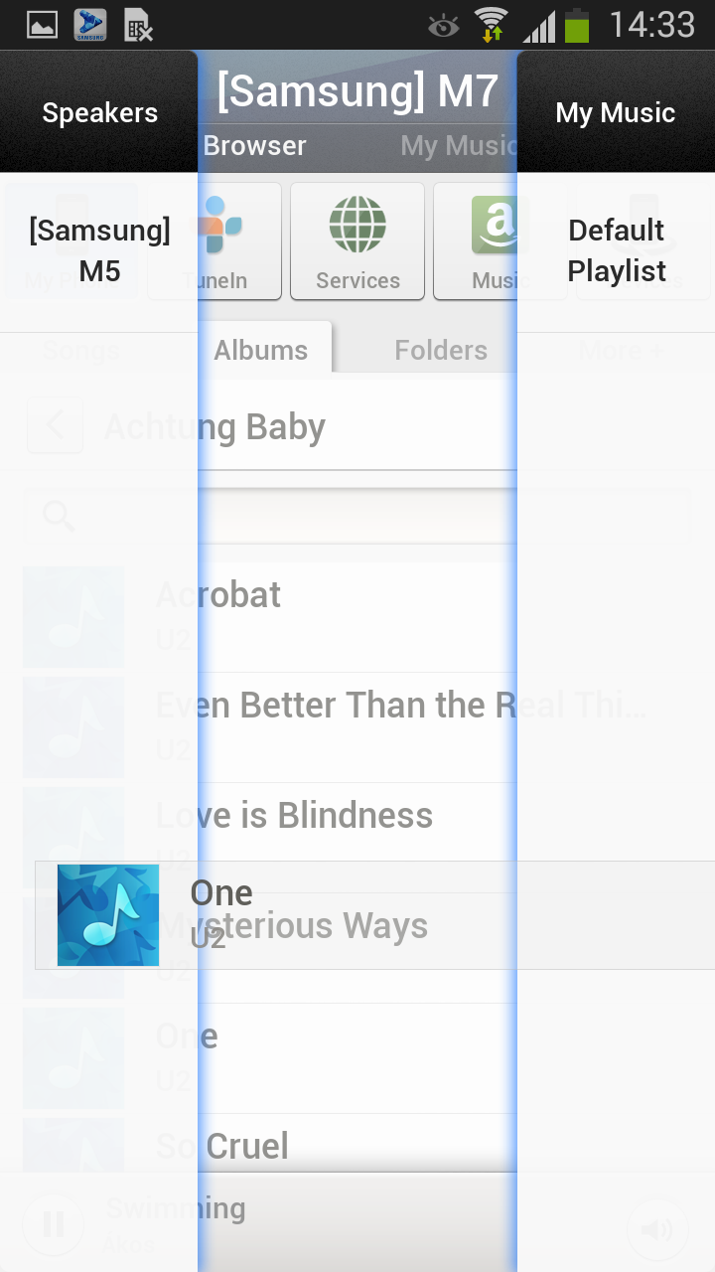
Task: Open the TuneIn service icon
Action: tap(215, 241)
